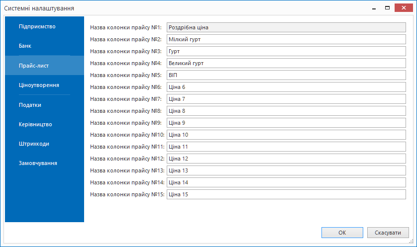Click the Великий гурт input field

286,63
